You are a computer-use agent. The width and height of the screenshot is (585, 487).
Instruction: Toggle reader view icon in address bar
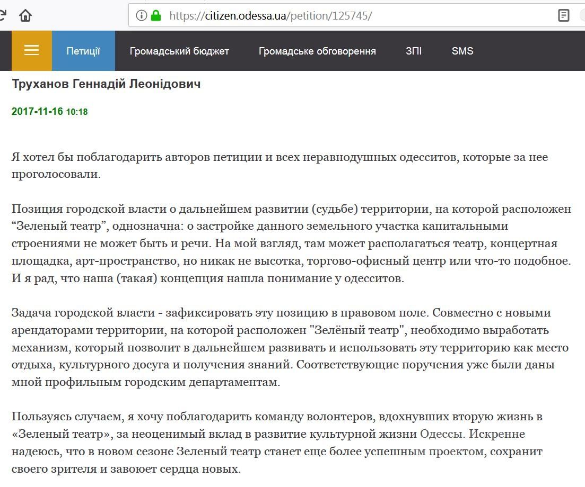coord(563,15)
